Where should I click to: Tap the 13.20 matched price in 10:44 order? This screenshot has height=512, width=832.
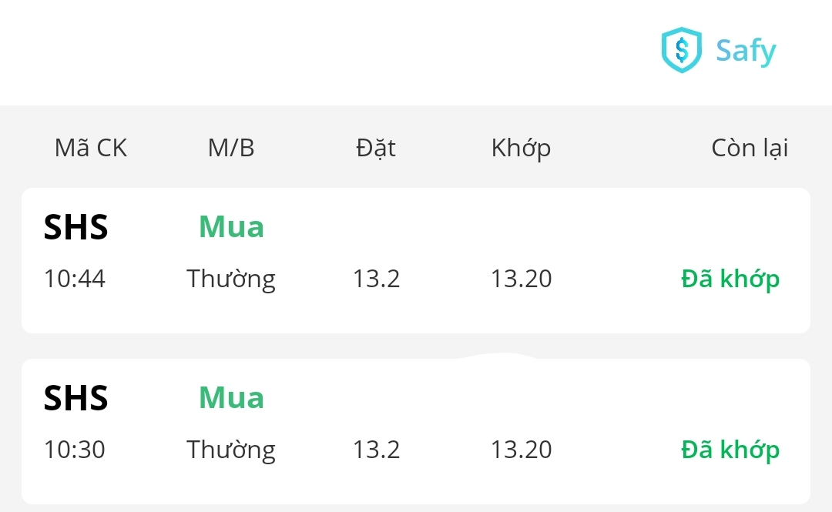[522, 279]
